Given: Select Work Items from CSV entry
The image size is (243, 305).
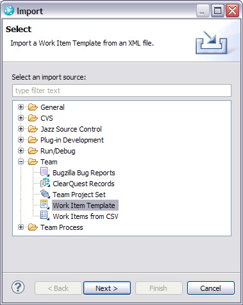Looking at the screenshot, I should tap(85, 216).
